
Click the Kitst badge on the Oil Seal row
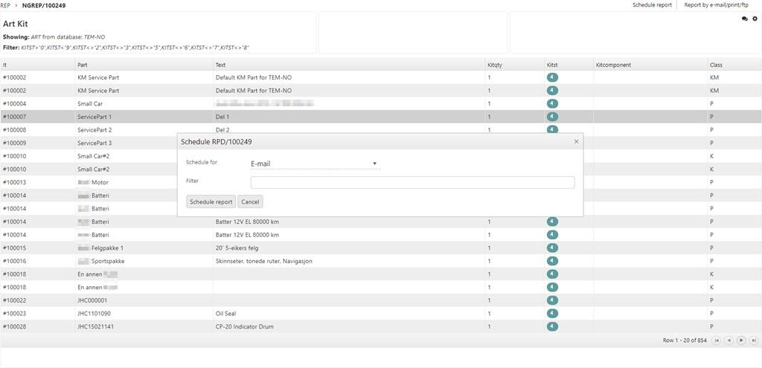tap(552, 313)
